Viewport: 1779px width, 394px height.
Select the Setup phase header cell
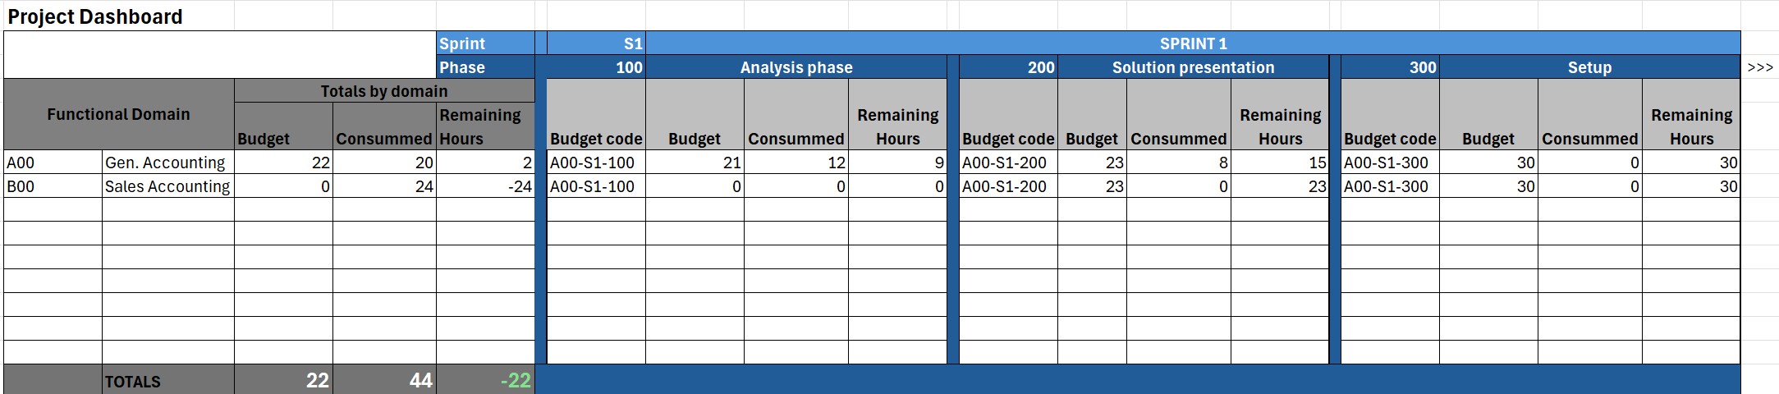tap(1589, 67)
